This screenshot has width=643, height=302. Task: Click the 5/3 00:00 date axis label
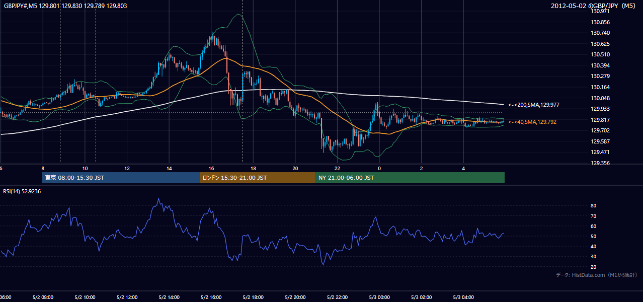[x=379, y=297]
